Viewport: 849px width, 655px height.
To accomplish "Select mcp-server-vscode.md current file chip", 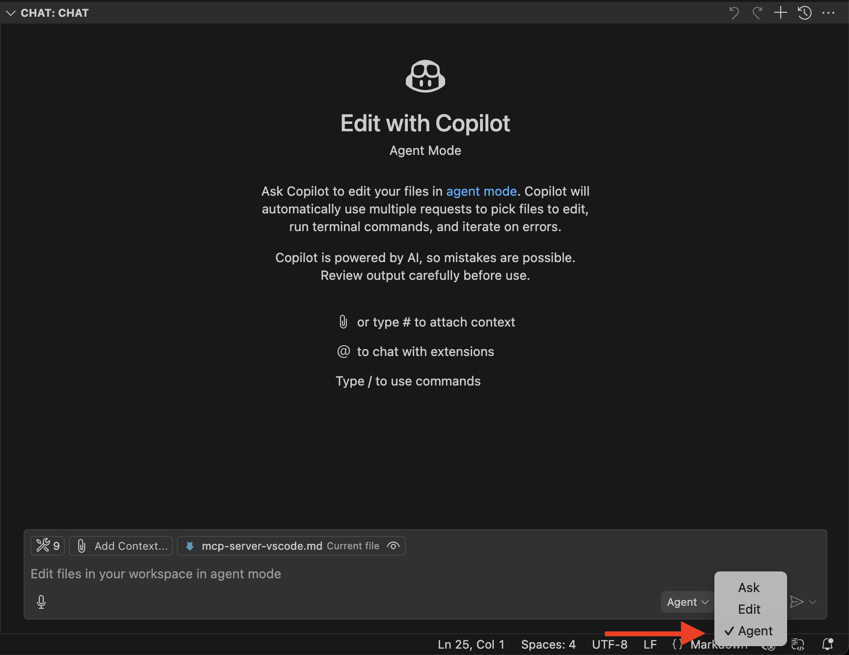I will pyautogui.click(x=290, y=546).
